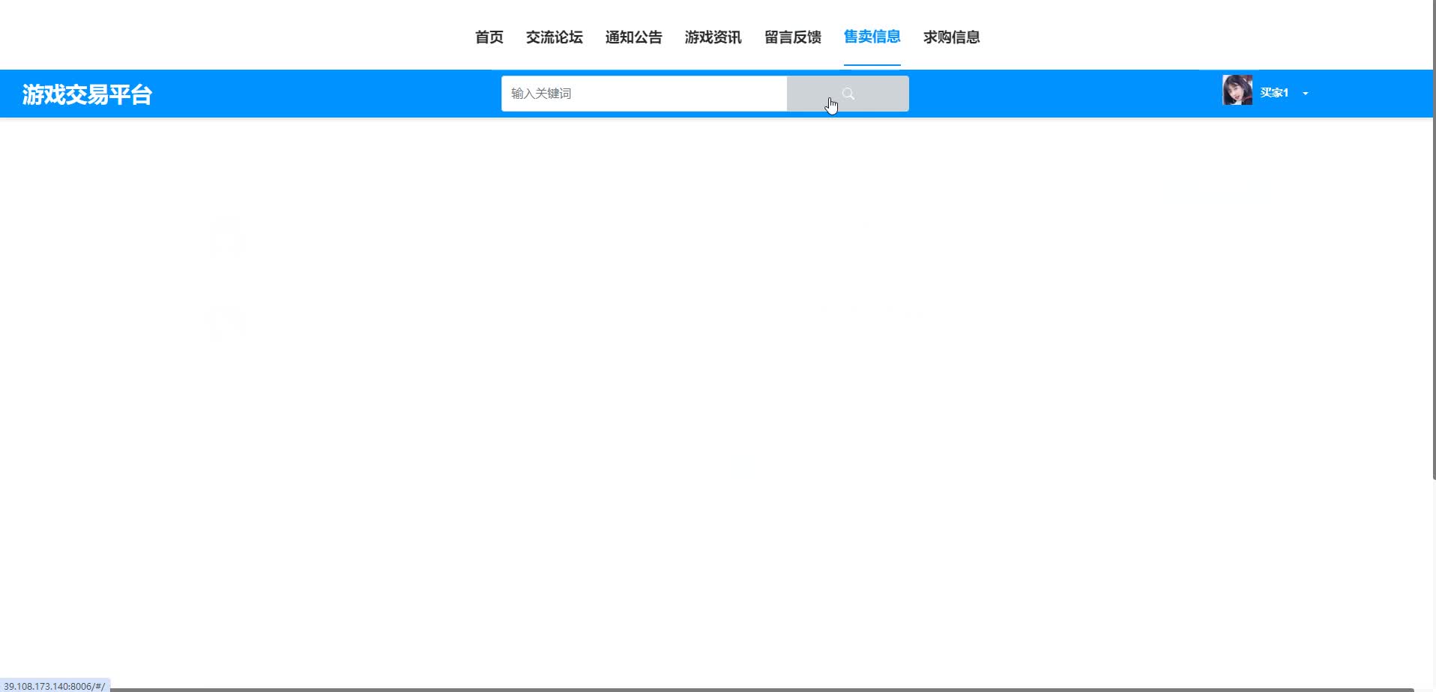The width and height of the screenshot is (1436, 692).
Task: Click the vertical page scrollbar
Action: pos(1435,240)
